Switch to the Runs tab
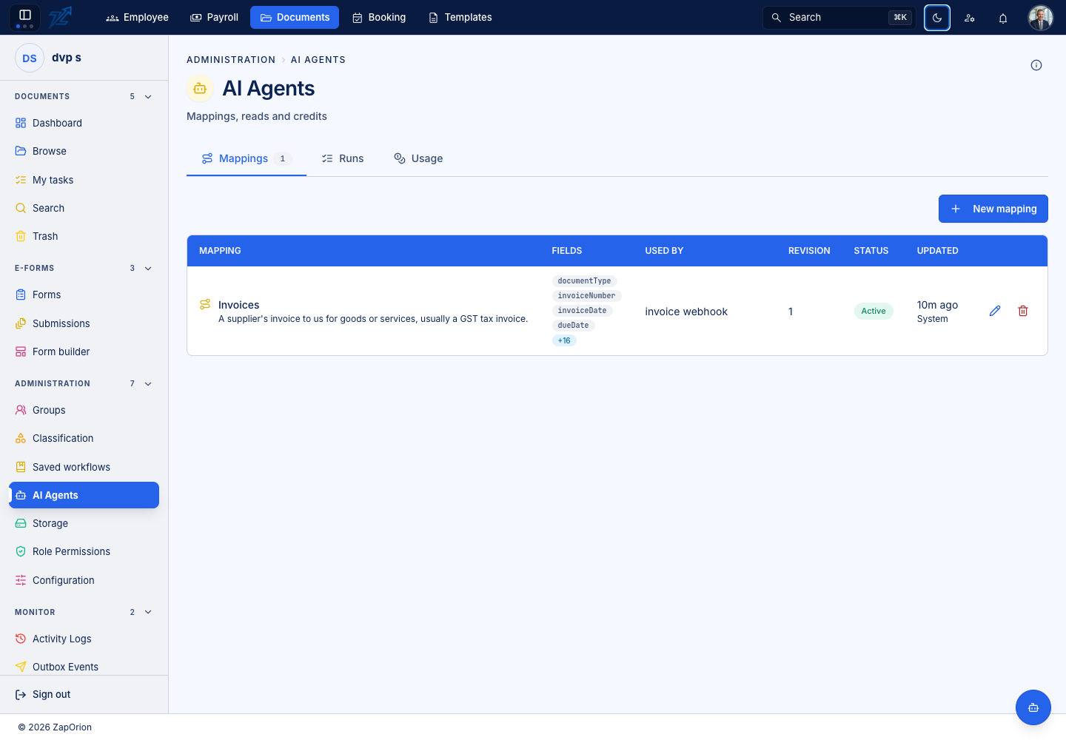This screenshot has height=740, width=1066. [x=343, y=158]
